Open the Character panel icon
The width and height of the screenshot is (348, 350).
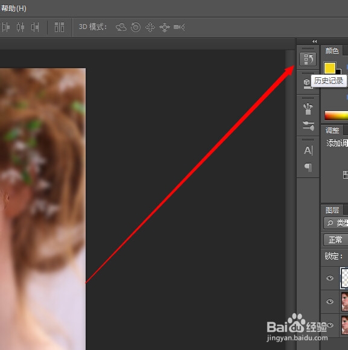[x=308, y=150]
